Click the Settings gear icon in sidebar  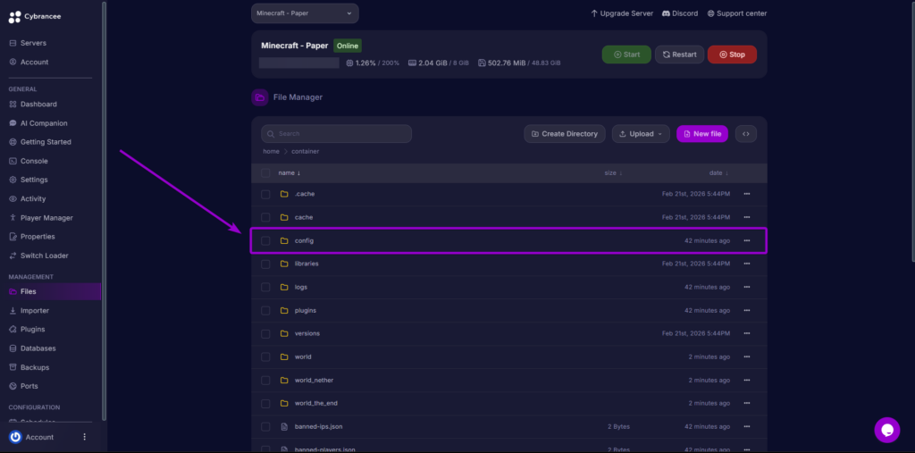point(13,180)
